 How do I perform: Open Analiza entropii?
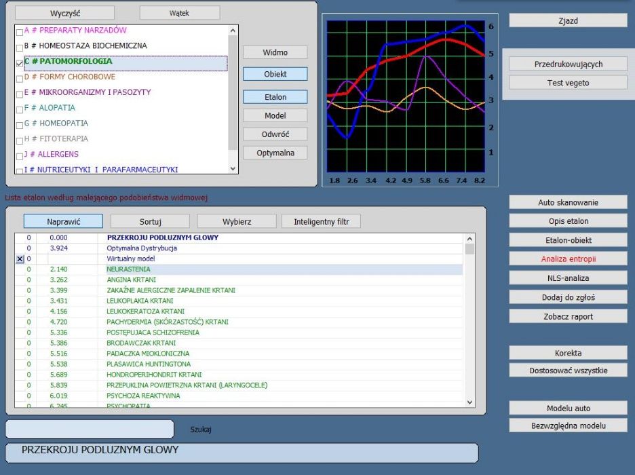click(x=568, y=259)
